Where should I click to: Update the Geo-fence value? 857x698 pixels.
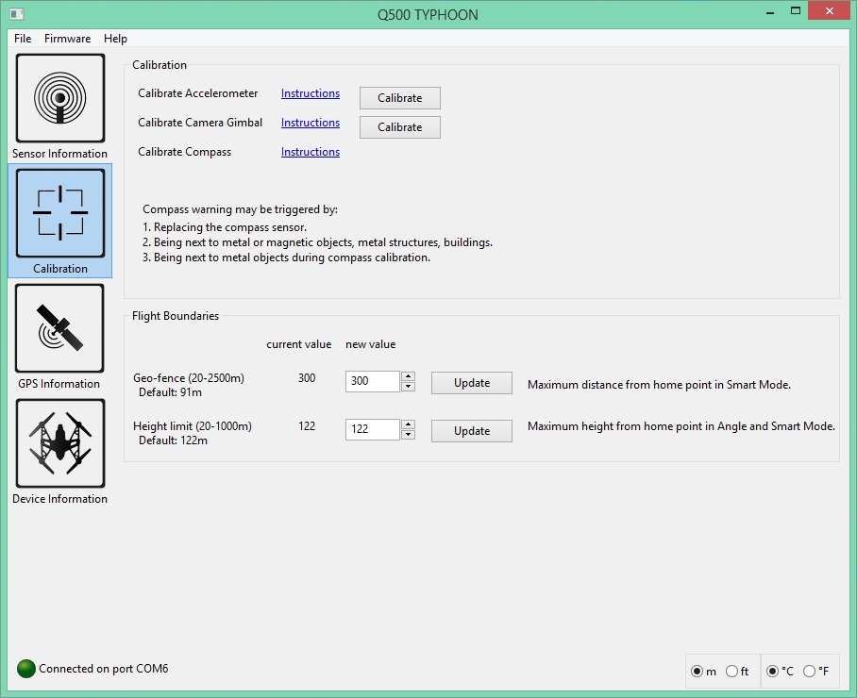[x=472, y=383]
